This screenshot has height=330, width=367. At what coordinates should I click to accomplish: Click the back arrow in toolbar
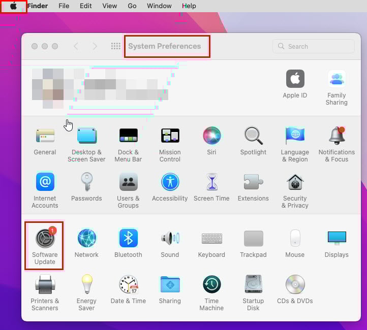coord(76,46)
